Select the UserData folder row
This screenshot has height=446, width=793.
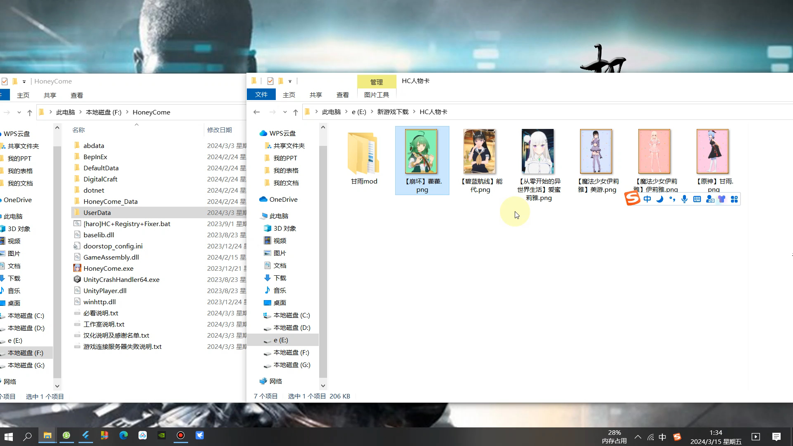[159, 212]
